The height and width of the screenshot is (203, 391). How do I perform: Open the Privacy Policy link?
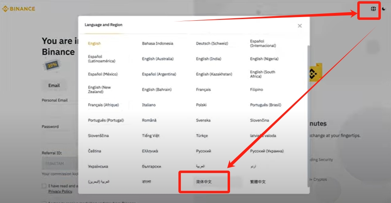[x=60, y=191]
